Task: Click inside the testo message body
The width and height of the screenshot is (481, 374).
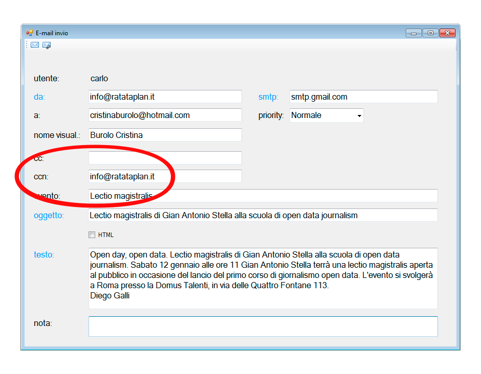Action: click(263, 278)
